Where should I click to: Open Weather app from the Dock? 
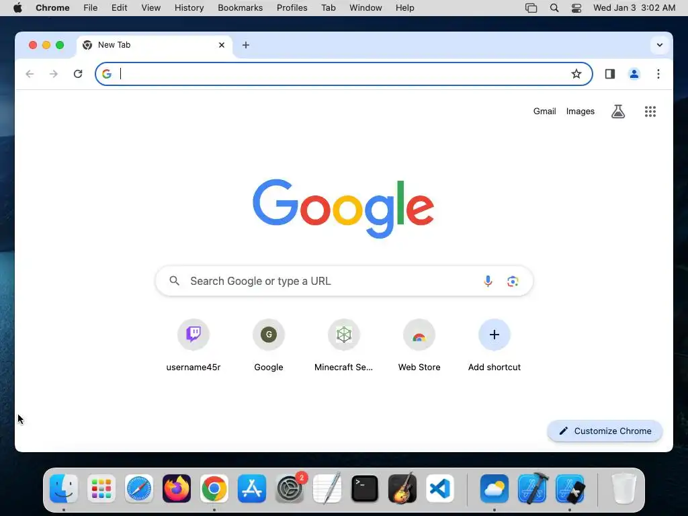pyautogui.click(x=494, y=488)
